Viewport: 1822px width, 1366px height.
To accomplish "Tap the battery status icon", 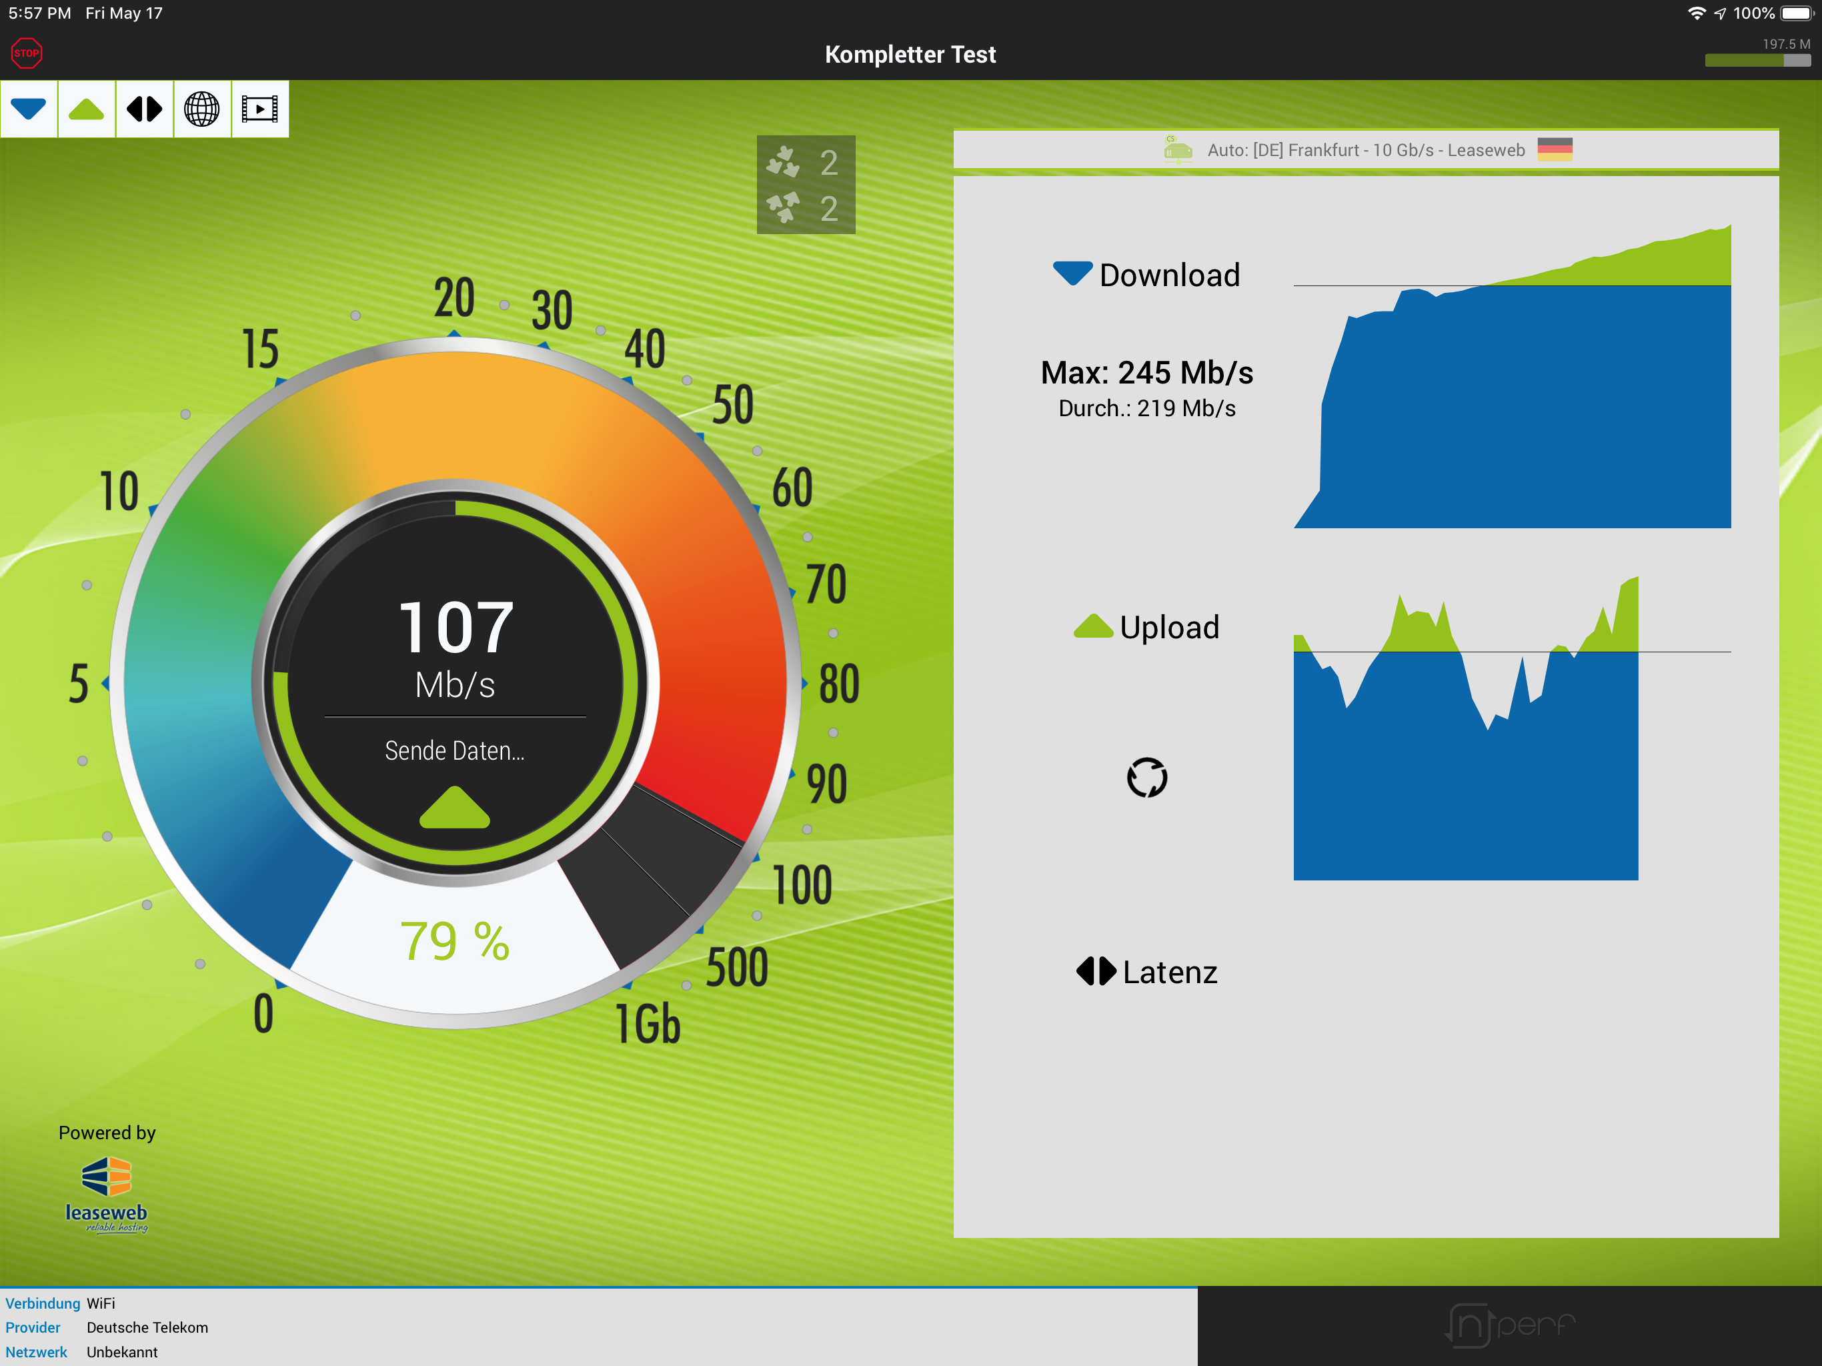I will pos(1798,13).
